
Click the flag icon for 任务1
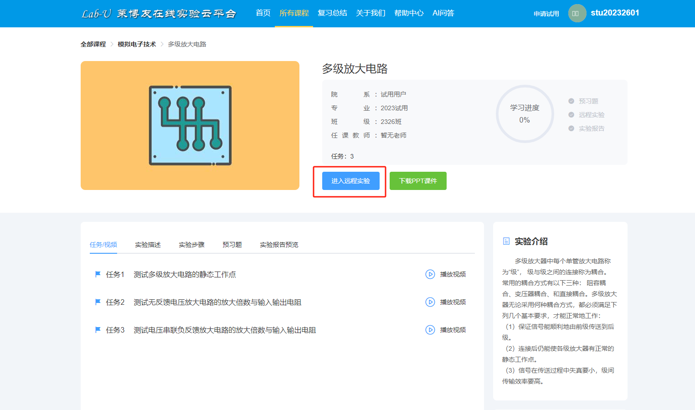tap(98, 274)
